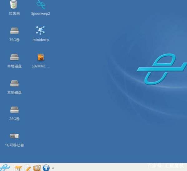Open the photo viewer icon in taskbar
Screen dimensions: 187x171
(37, 168)
